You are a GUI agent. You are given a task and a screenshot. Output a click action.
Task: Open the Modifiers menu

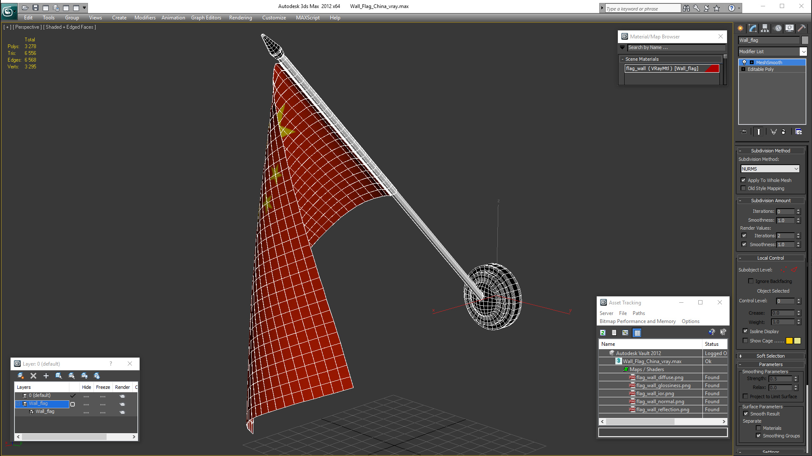click(145, 18)
